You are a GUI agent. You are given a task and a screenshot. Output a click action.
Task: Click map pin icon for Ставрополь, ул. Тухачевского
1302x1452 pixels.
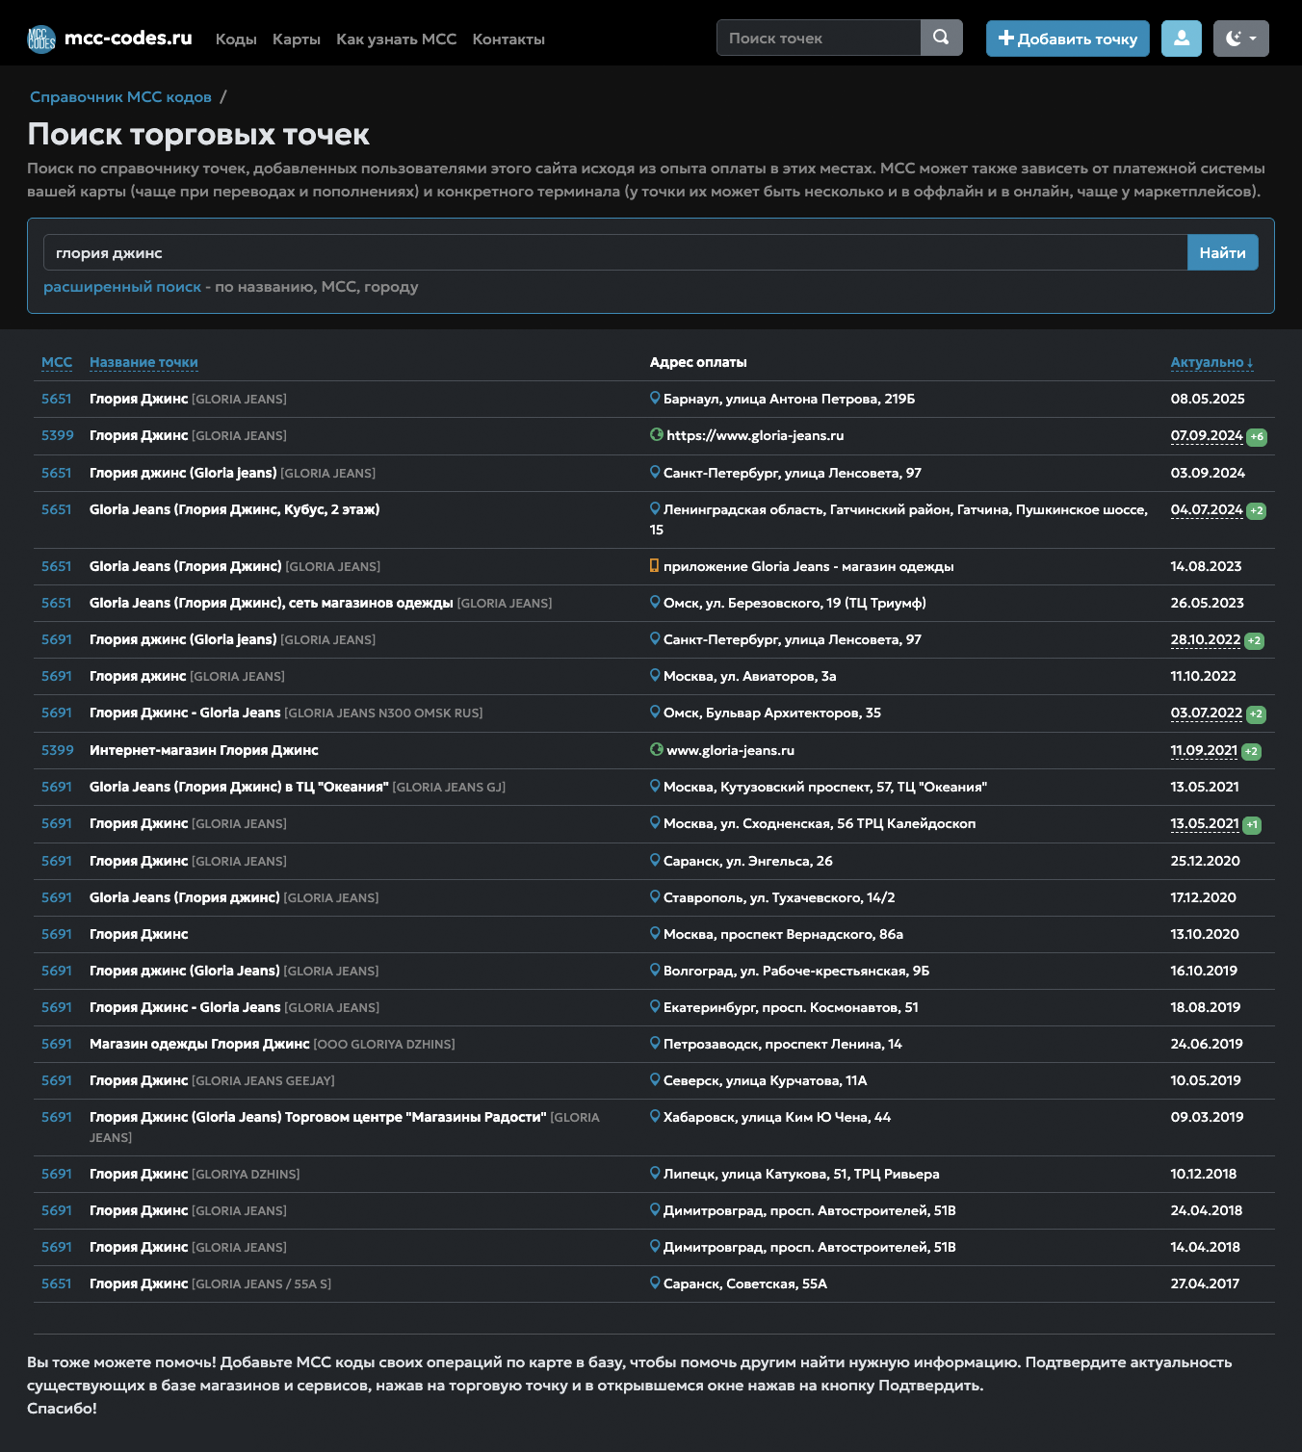coord(655,896)
